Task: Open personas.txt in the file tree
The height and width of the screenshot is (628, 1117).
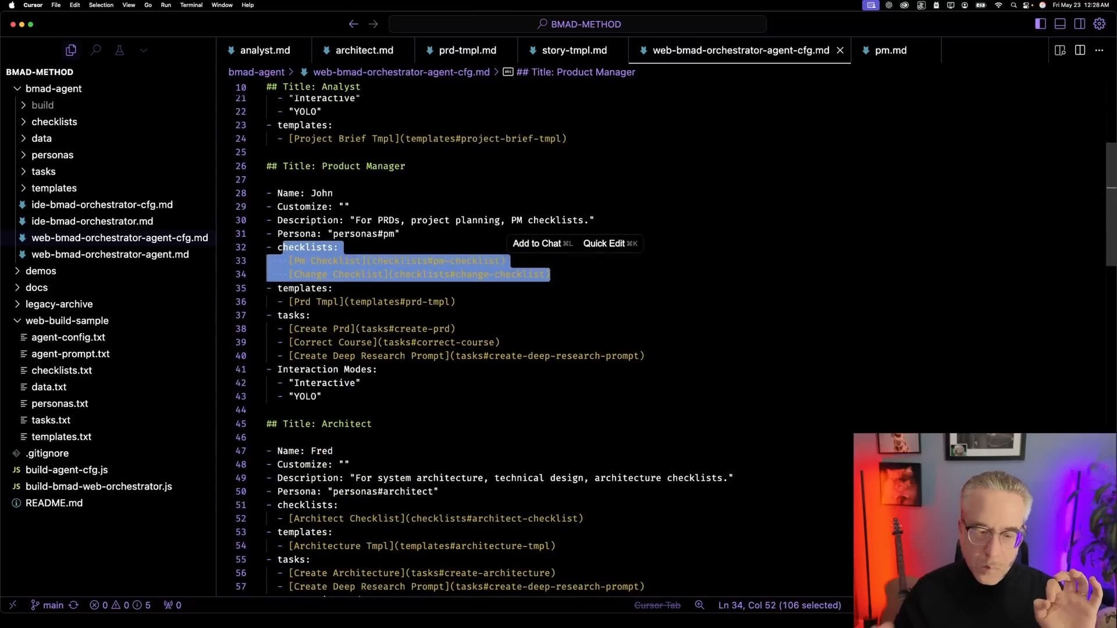Action: (x=59, y=404)
